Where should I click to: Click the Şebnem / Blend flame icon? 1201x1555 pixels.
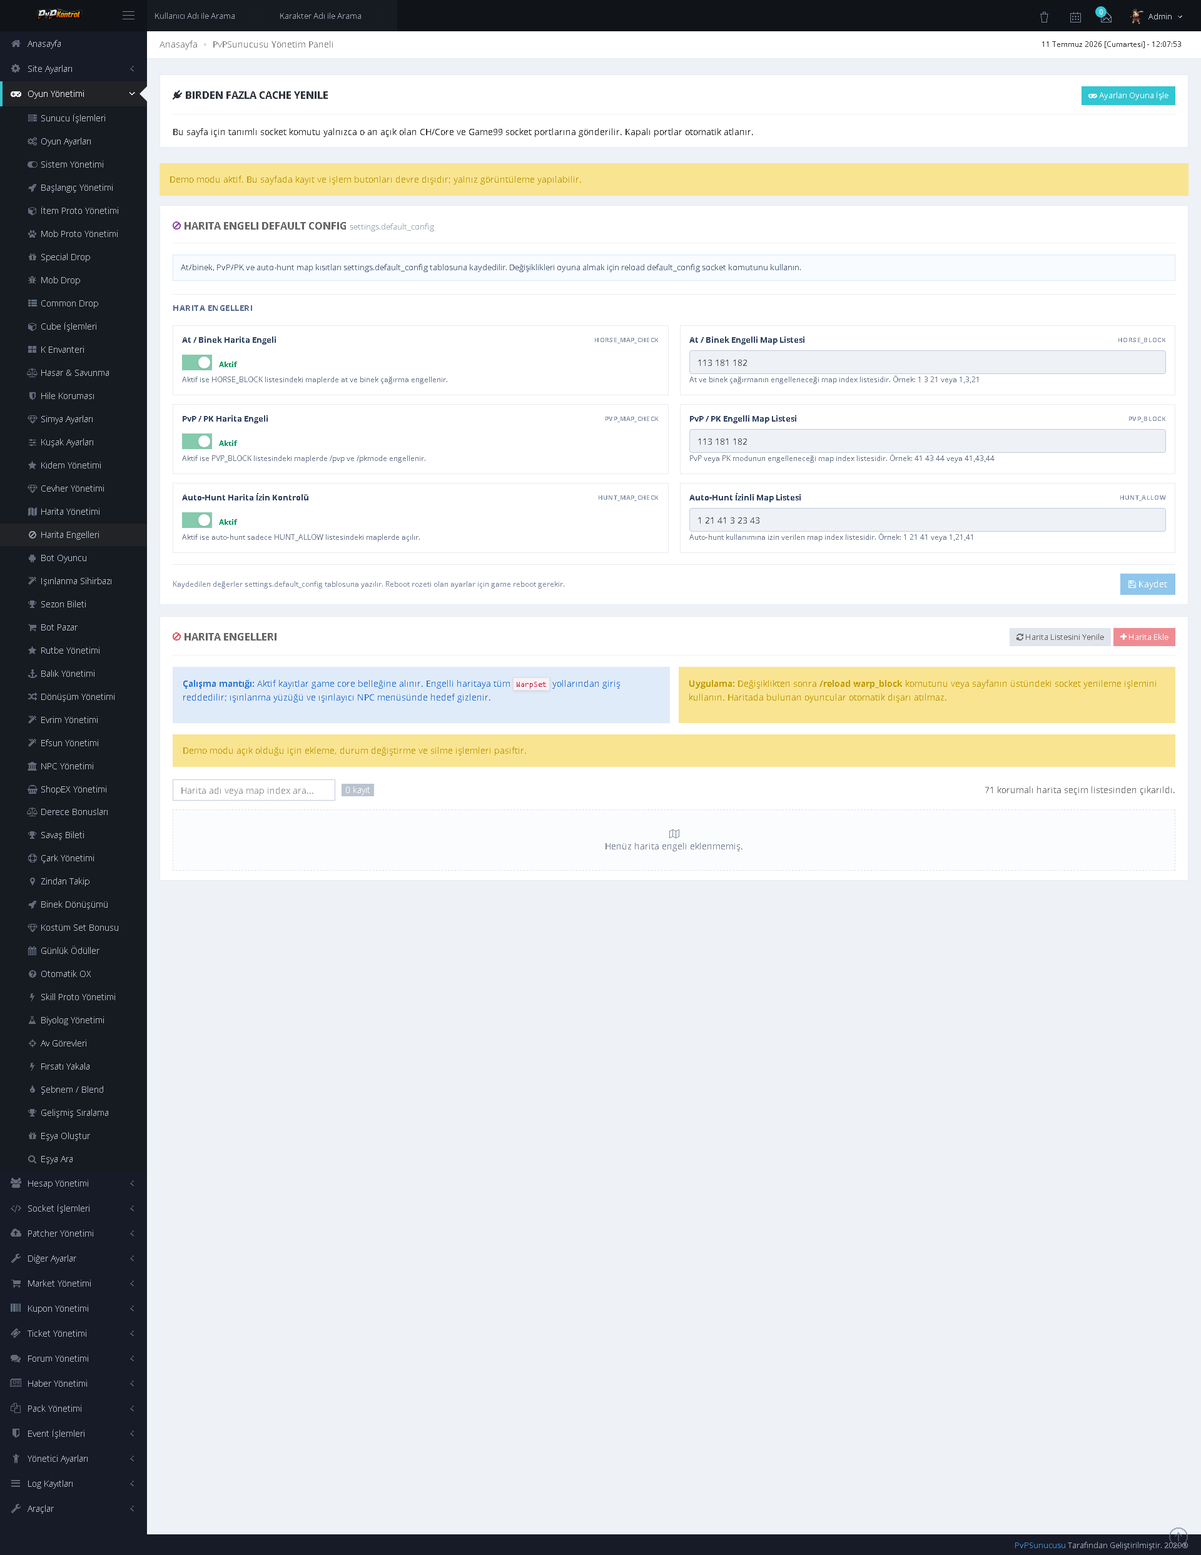click(32, 1090)
